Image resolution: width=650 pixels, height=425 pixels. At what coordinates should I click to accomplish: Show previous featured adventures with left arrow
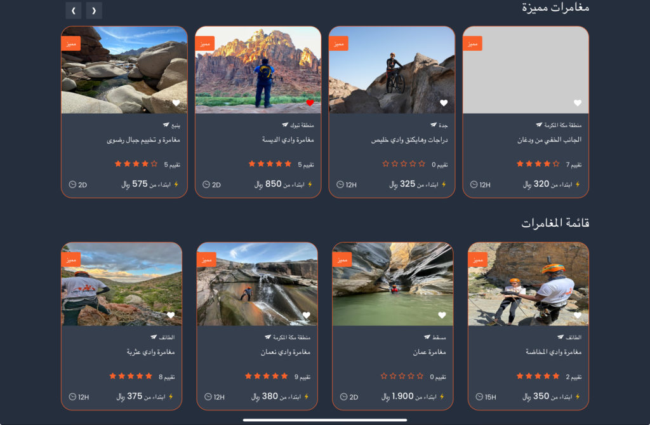pyautogui.click(x=74, y=10)
